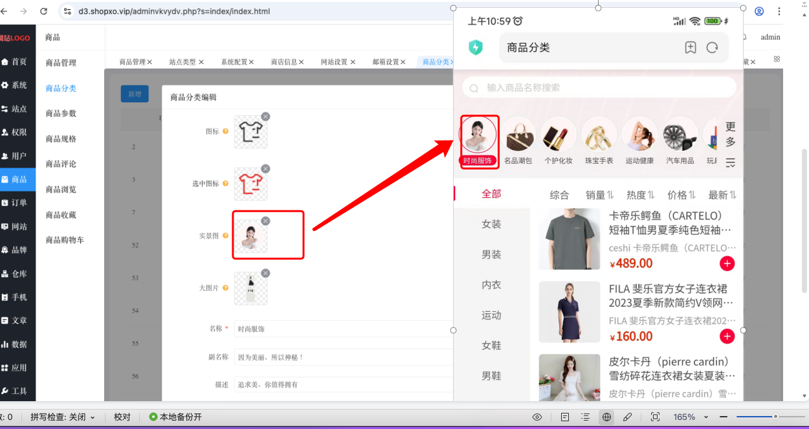Click the 输入商品名称搜索 search field

tap(599, 87)
